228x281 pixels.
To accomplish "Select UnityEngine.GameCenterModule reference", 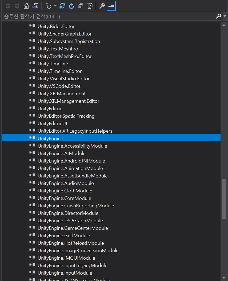I will tap(73, 228).
